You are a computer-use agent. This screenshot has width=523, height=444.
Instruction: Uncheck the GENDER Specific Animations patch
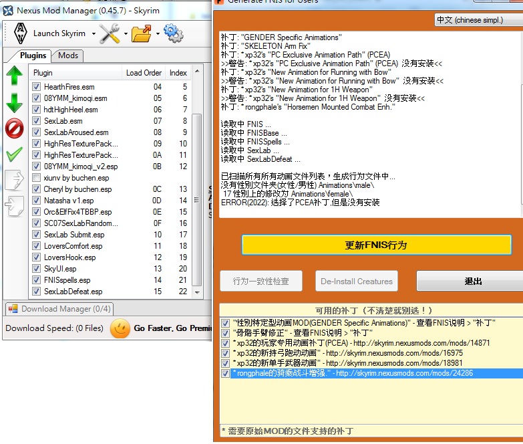point(226,323)
